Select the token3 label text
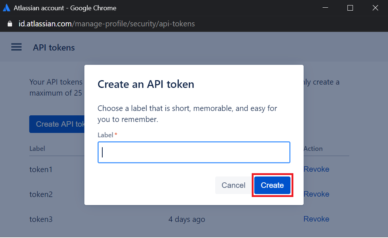The width and height of the screenshot is (388, 238). click(41, 219)
